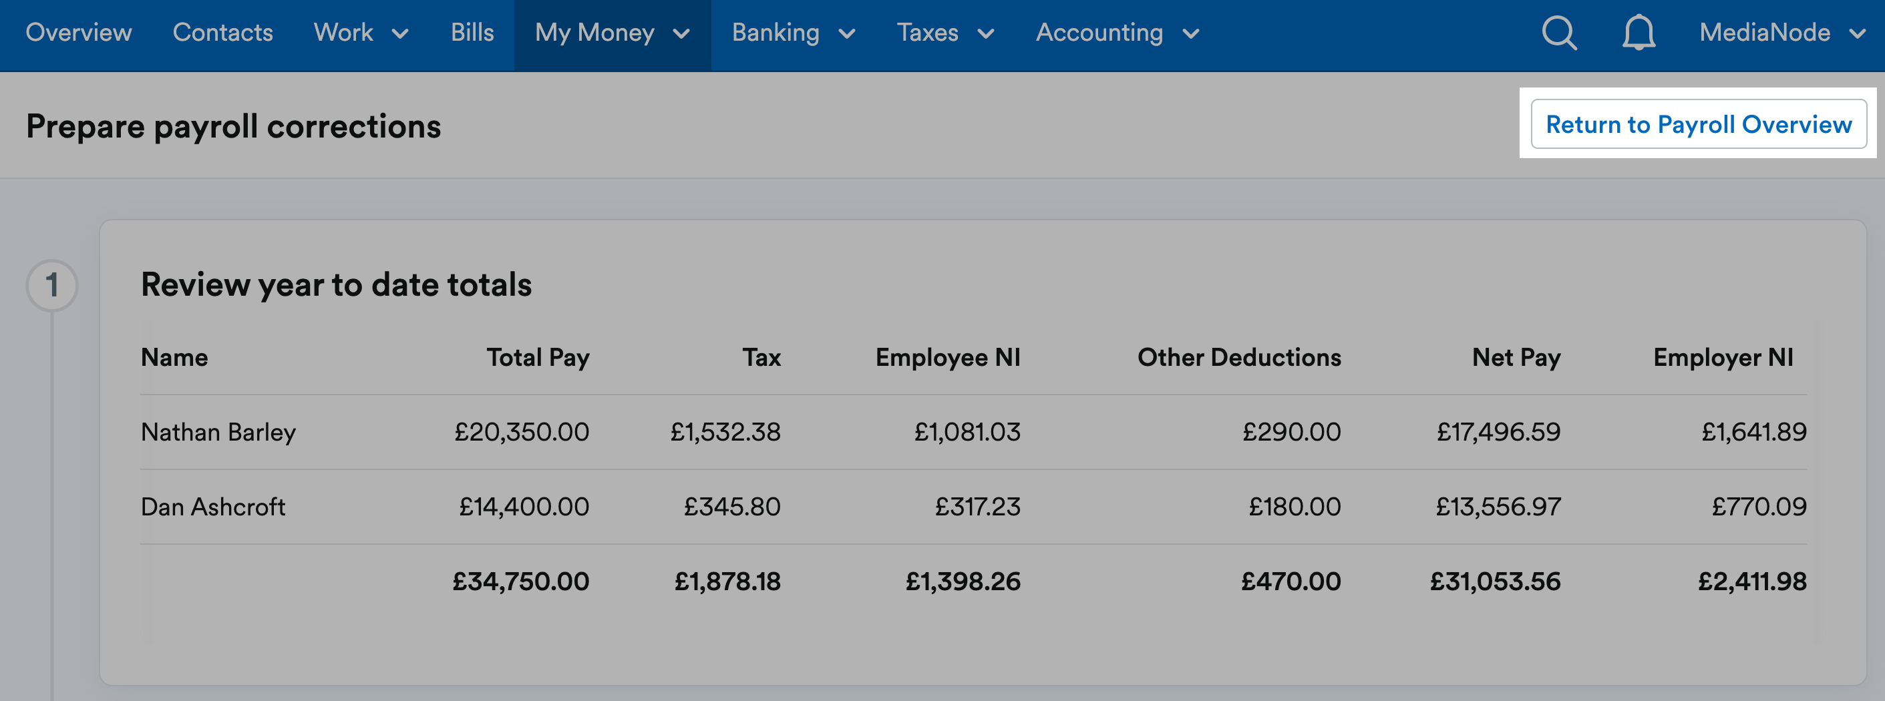
Task: Click the tax value £1,532.38
Action: (x=726, y=433)
